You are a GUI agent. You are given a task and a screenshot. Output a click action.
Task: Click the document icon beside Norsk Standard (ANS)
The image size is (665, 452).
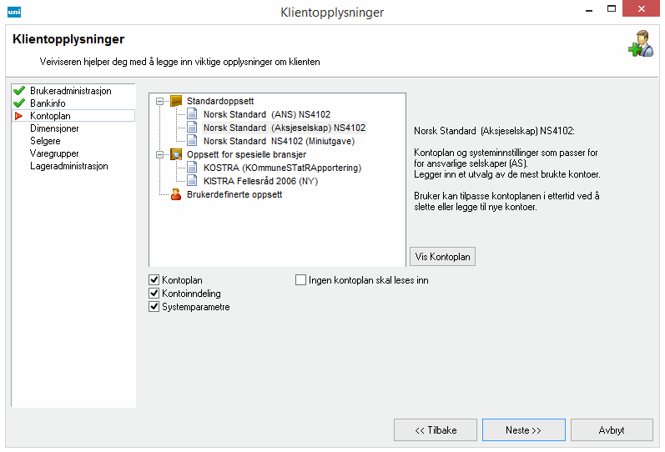pos(192,114)
